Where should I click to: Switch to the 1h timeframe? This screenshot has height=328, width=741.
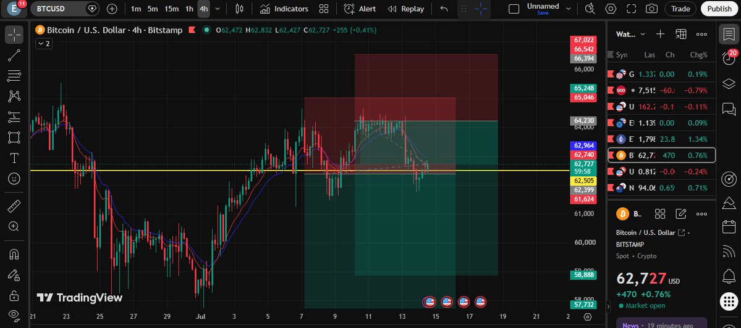(189, 9)
